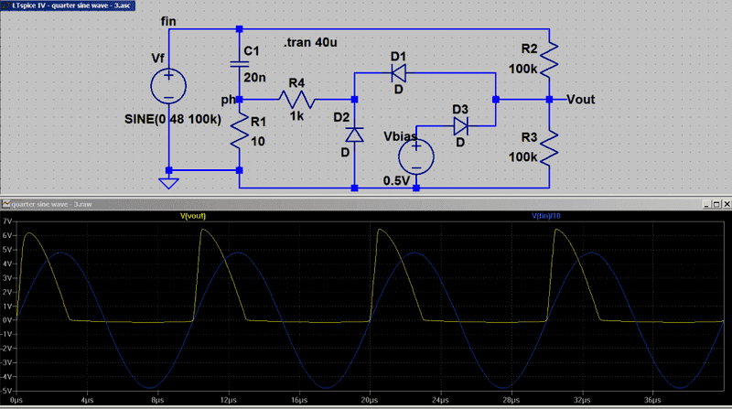
Task: Click the R4 resistor symbol
Action: click(296, 100)
